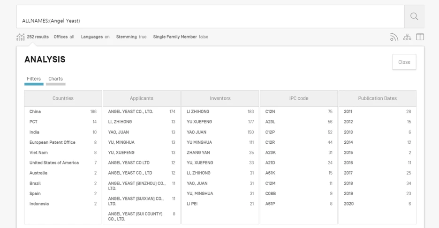
Task: Select inventor LI PEI
Action: coord(220,204)
